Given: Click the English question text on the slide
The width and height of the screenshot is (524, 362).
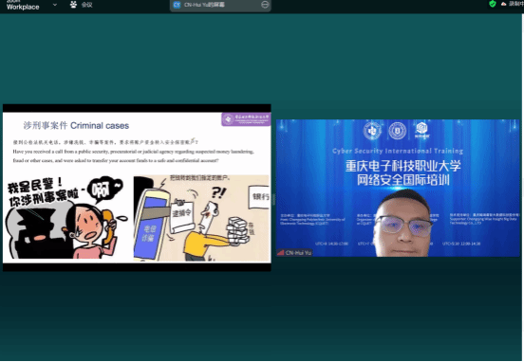Looking at the screenshot, I should (133, 156).
